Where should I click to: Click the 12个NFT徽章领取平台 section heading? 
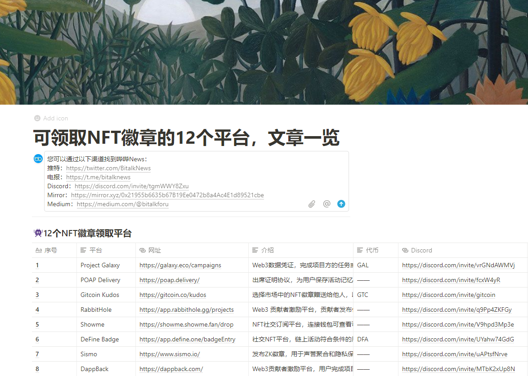tap(87, 233)
